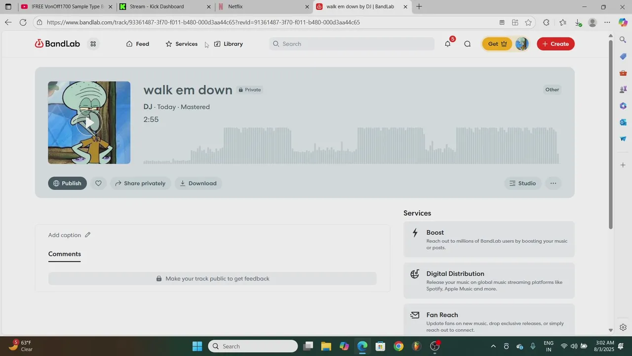Image resolution: width=632 pixels, height=356 pixels.
Task: Go back to previous page
Action: click(8, 22)
